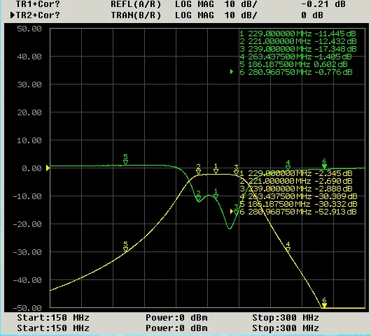Click the -10.00 y-axis scale label
The image size is (371, 336).
pos(27,196)
